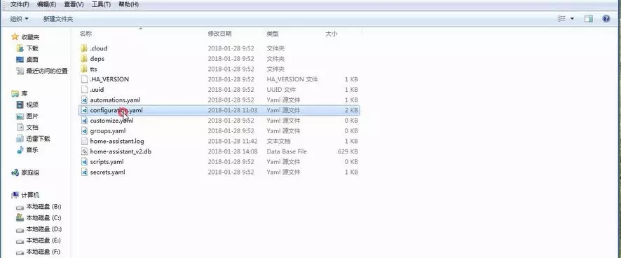Image resolution: width=621 pixels, height=258 pixels.
Task: Open the 帮助(H) menu
Action: tap(128, 4)
